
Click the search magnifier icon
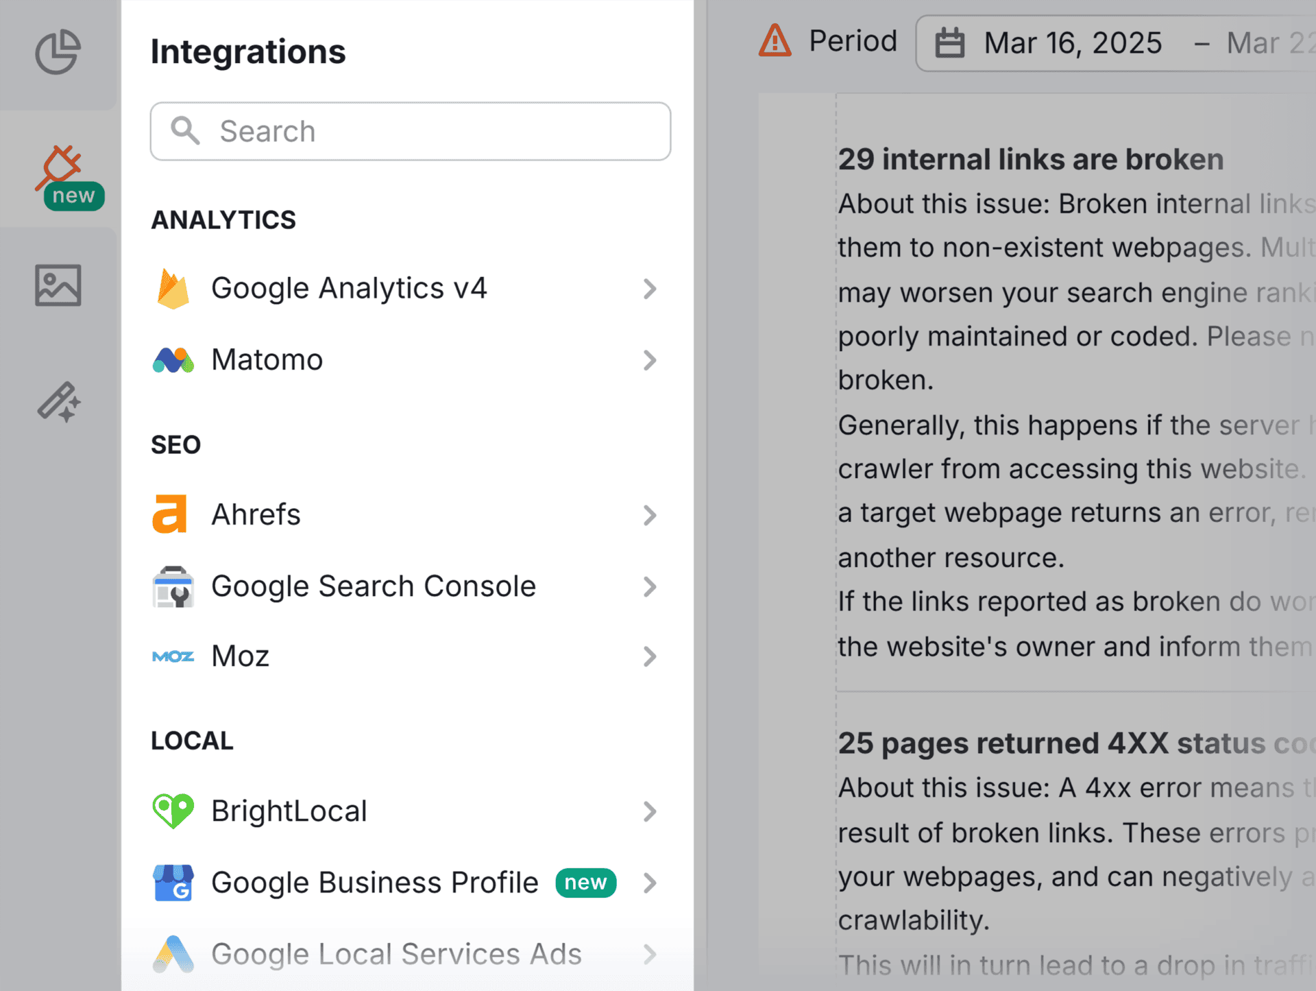tap(185, 130)
